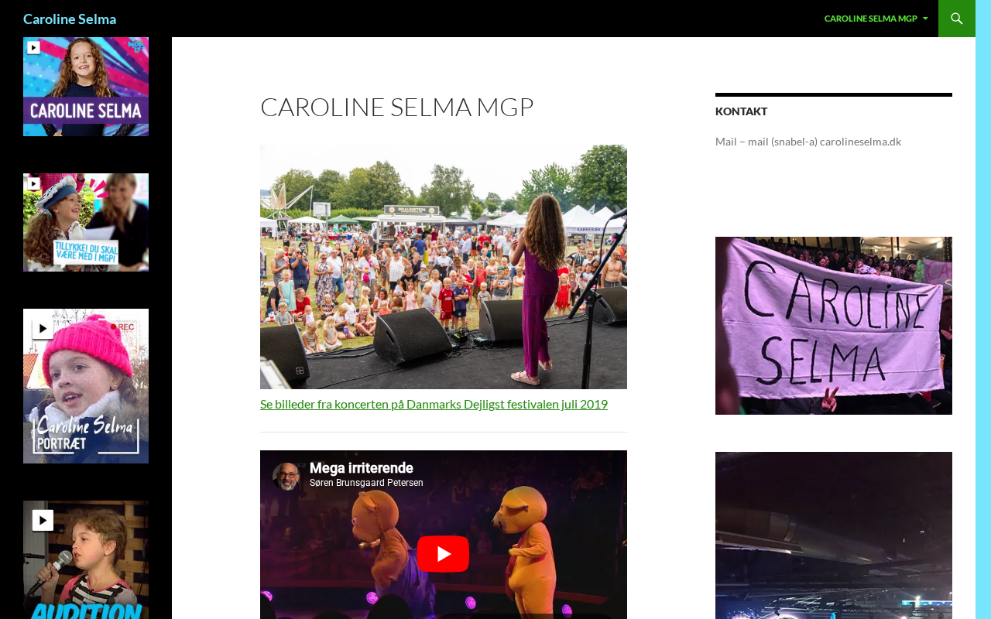Open the festival concert stage photo
Viewport: 991px width, 619px height.
coord(444,267)
